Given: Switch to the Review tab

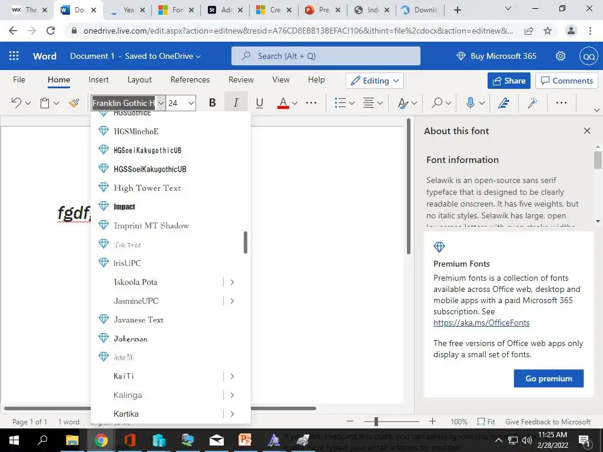Looking at the screenshot, I should pos(241,79).
